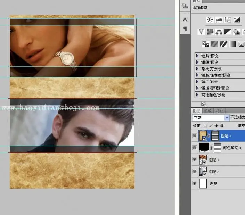
Task: Click link icon on 颜色填充 3 layer
Action: click(211, 148)
